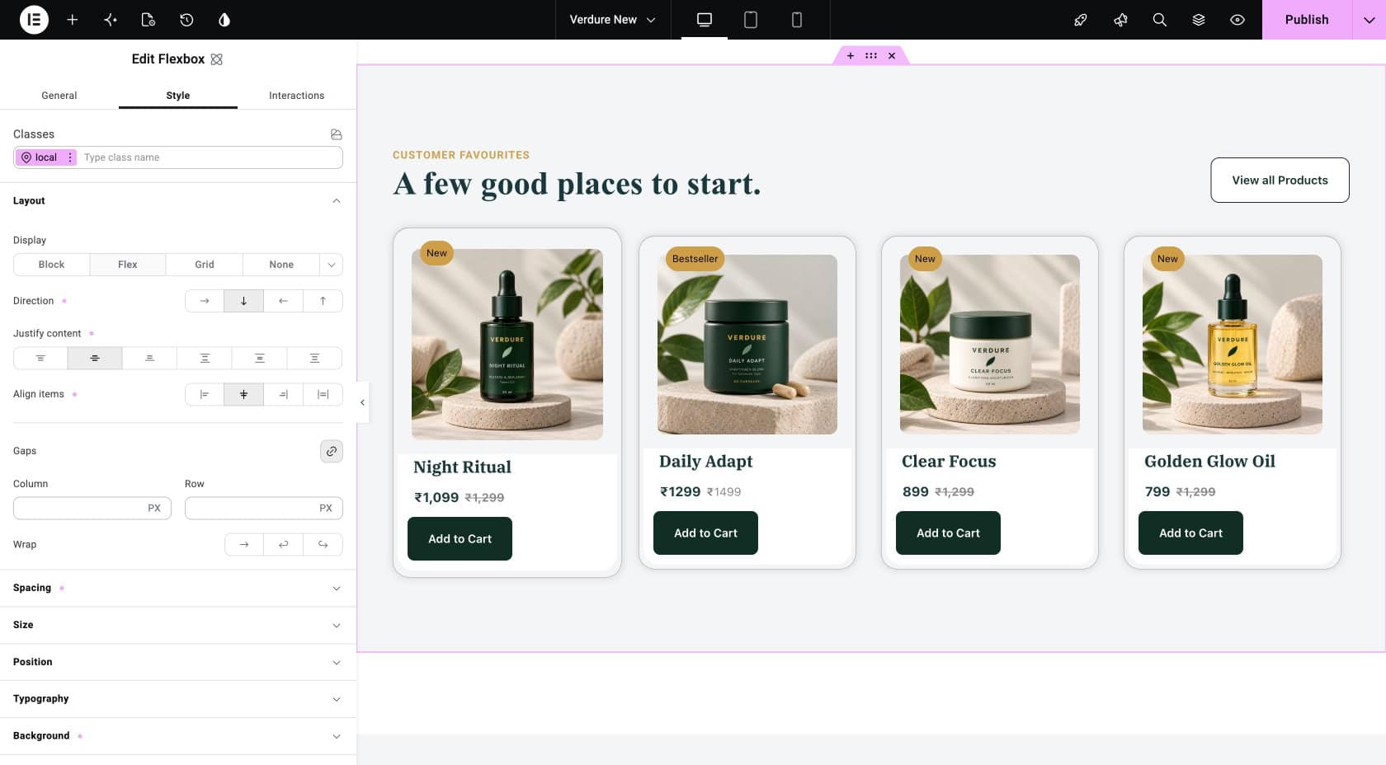
Task: Open the AI sparkle tool in top bar
Action: 111,20
